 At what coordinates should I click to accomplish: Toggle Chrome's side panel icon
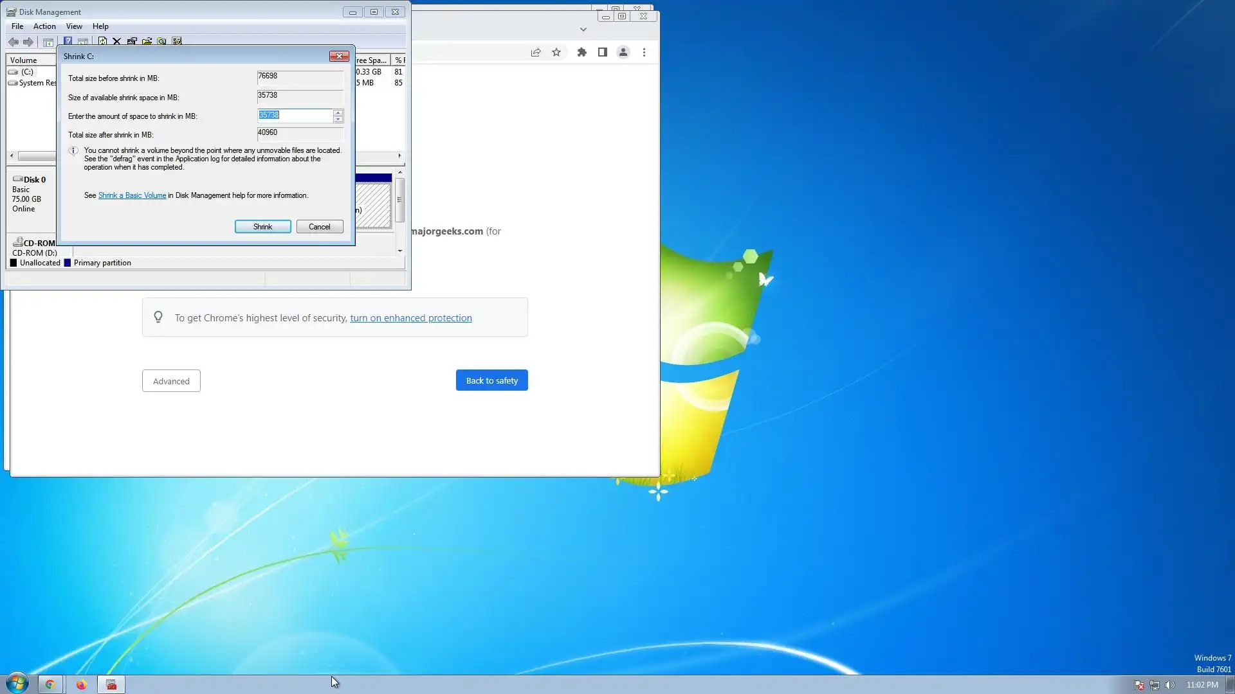coord(602,53)
